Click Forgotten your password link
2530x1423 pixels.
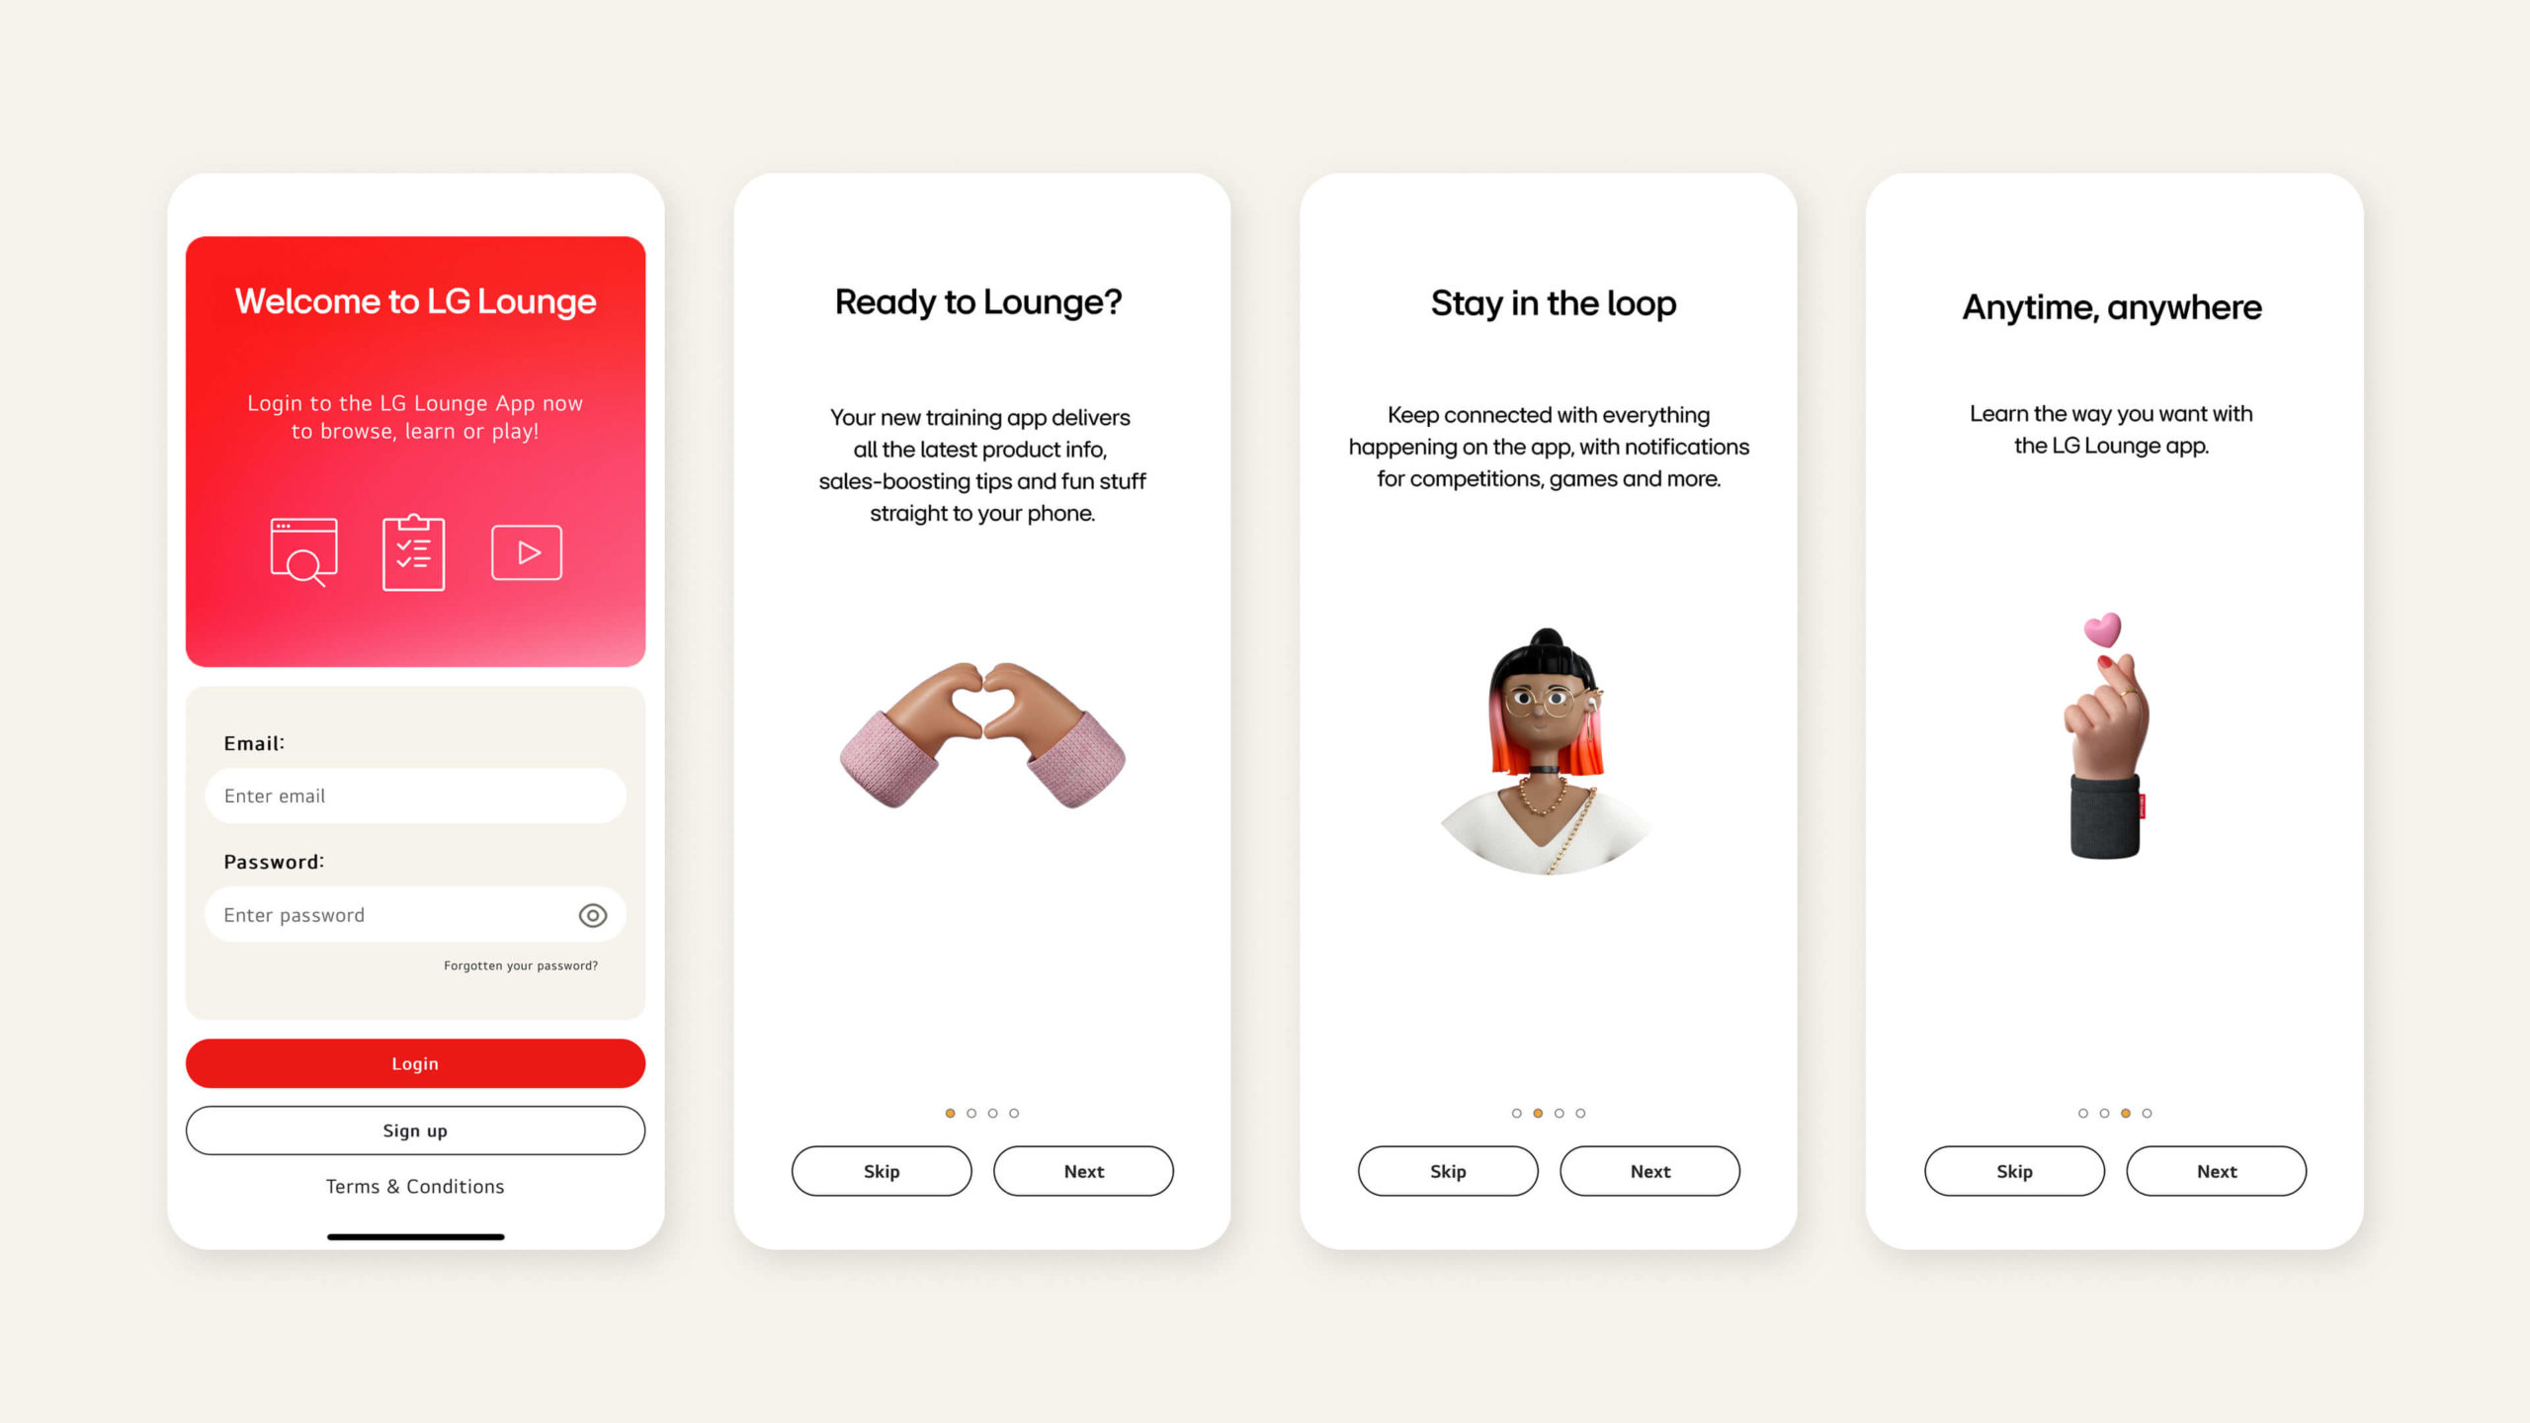click(518, 964)
